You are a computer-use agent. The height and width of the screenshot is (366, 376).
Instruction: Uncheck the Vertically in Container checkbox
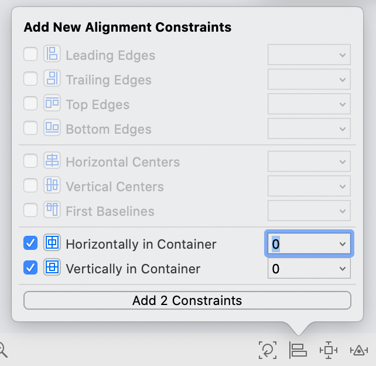click(30, 268)
